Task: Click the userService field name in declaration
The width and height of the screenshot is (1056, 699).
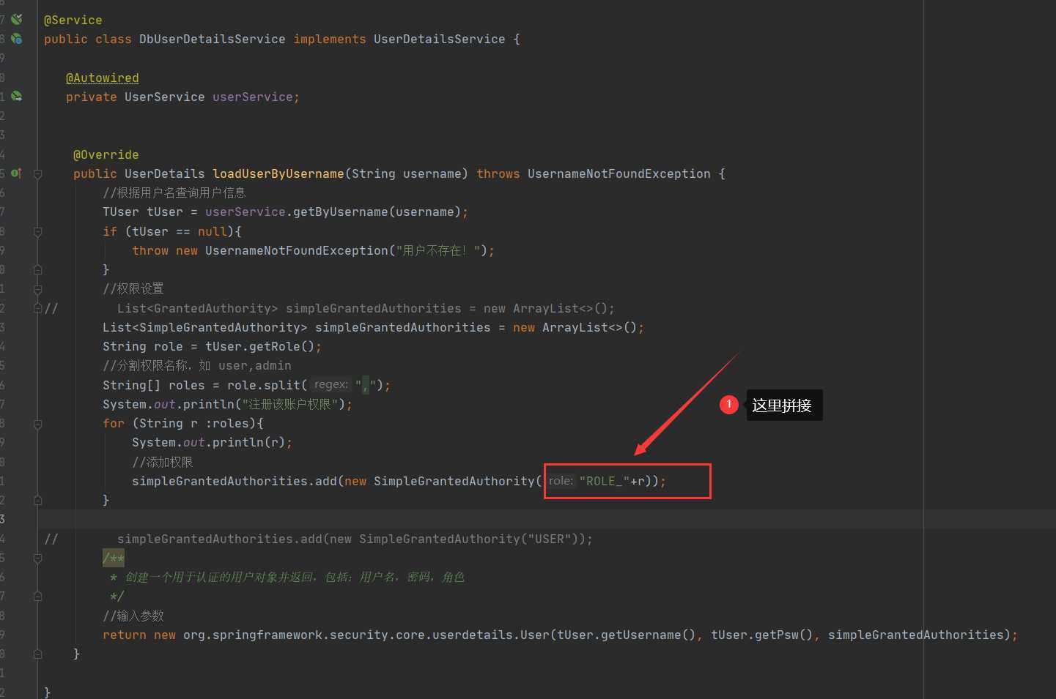Action: [253, 97]
